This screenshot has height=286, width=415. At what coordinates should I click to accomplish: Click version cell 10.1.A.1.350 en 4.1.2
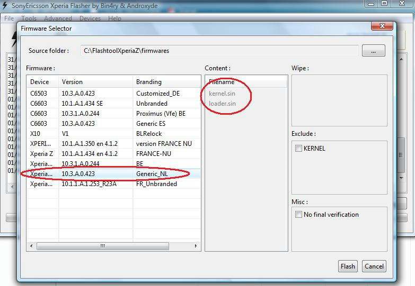[90, 144]
